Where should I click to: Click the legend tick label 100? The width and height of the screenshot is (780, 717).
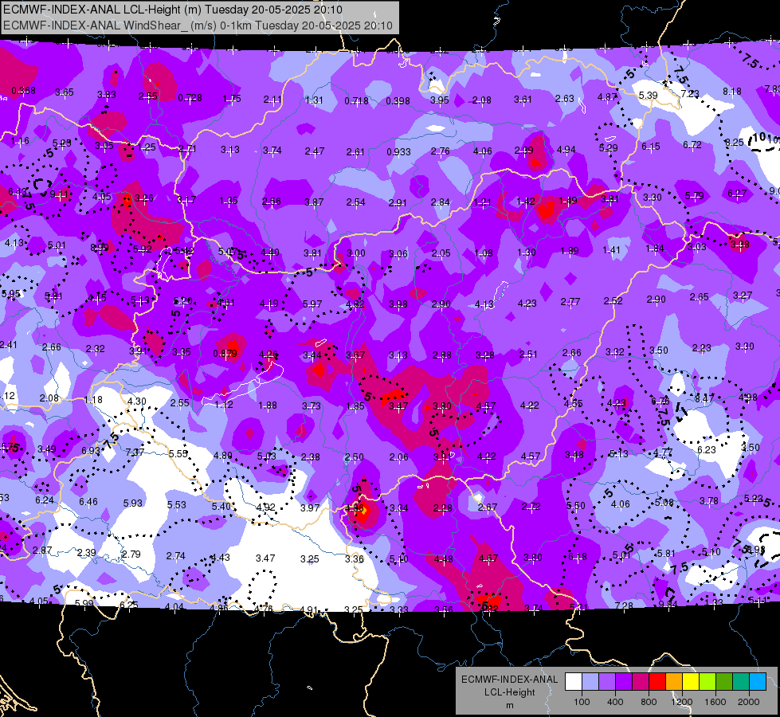click(x=582, y=702)
